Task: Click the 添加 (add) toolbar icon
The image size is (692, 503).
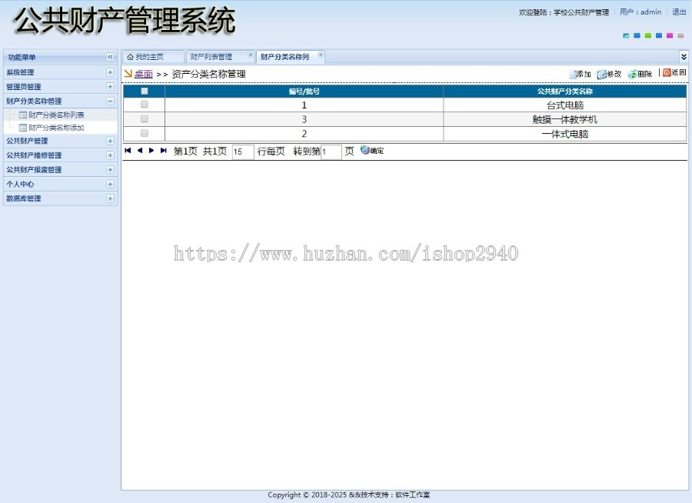Action: (x=572, y=74)
